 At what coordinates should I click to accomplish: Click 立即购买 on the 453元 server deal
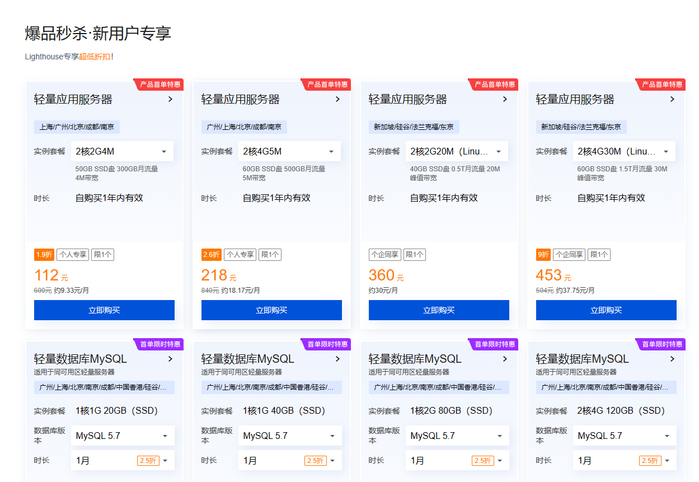coord(606,310)
